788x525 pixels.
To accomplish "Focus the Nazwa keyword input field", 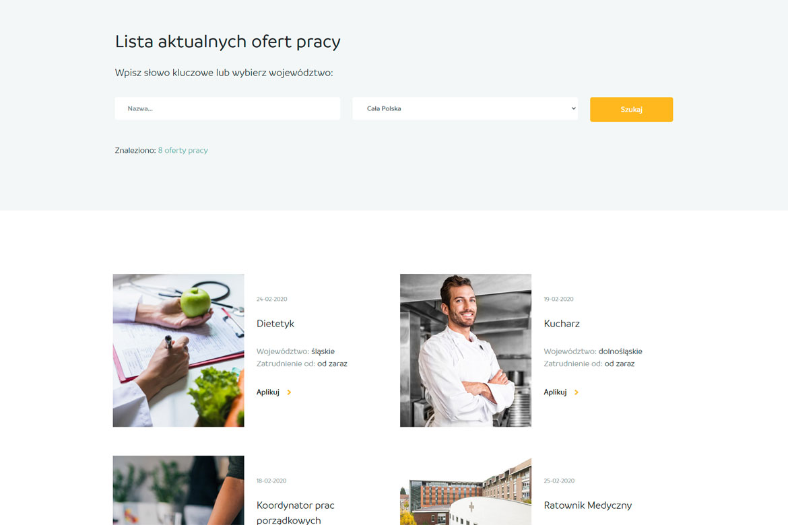I will pyautogui.click(x=227, y=108).
